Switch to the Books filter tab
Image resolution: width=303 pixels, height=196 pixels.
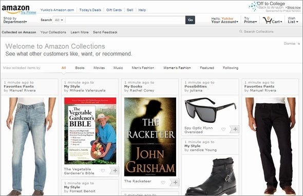tap(80, 68)
